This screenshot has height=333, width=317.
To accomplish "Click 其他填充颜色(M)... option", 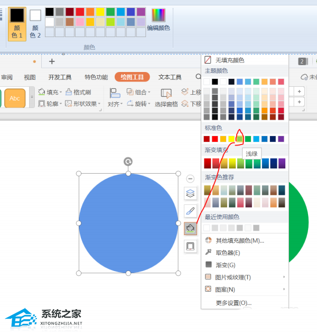I will click(239, 240).
